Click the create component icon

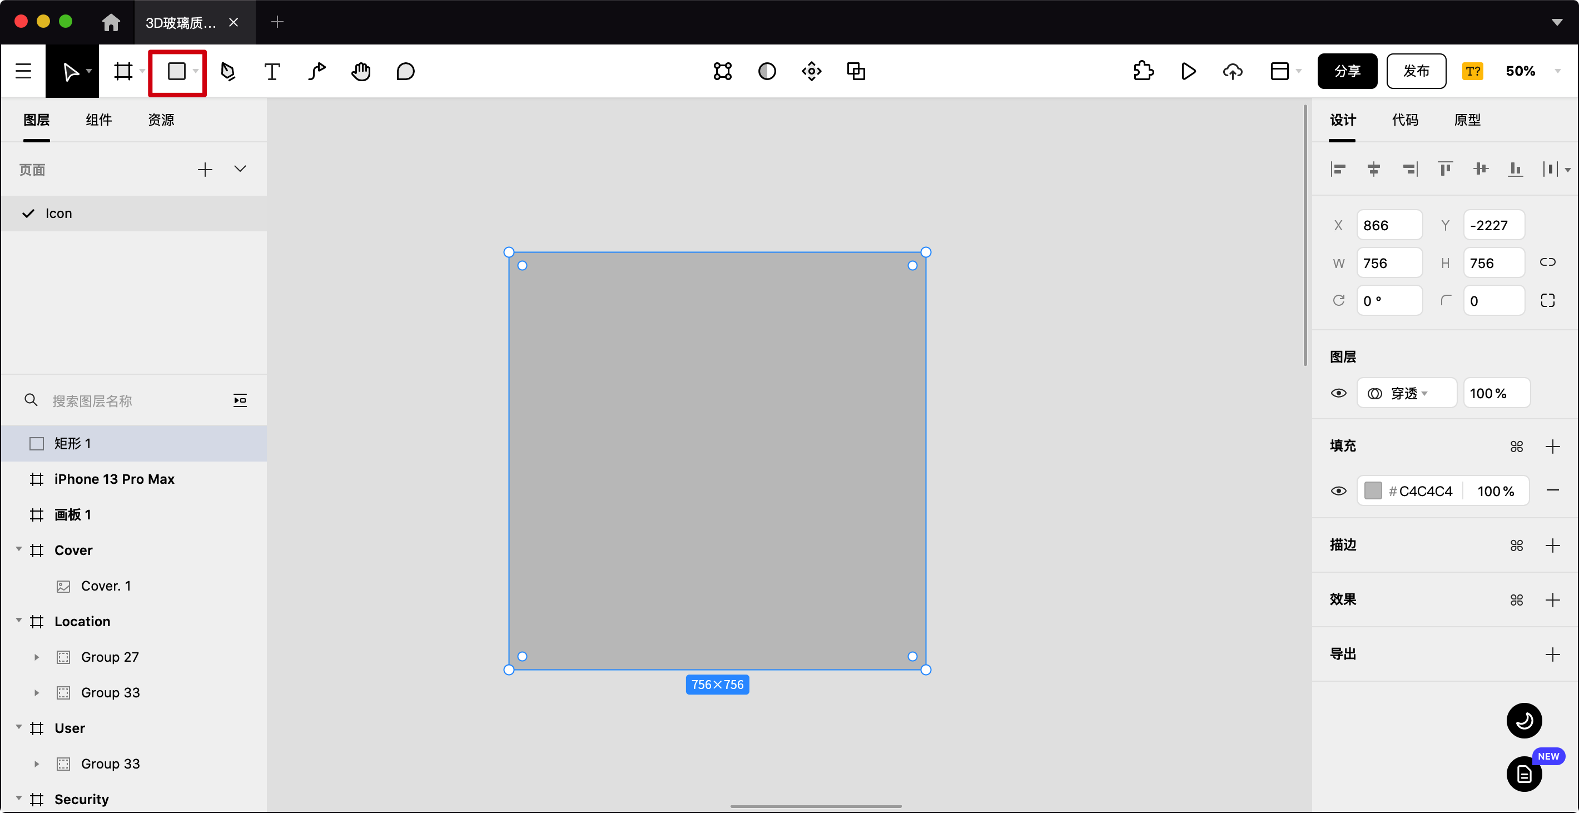[x=812, y=72]
